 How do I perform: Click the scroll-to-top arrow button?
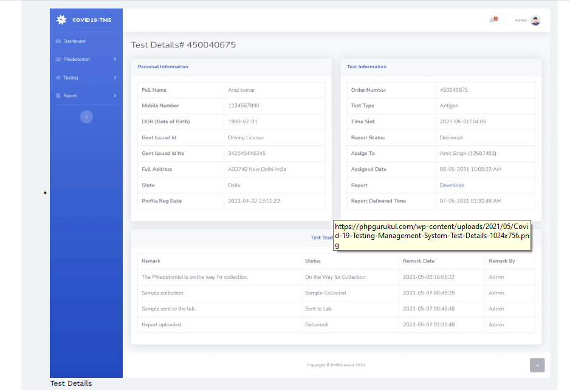pos(537,365)
